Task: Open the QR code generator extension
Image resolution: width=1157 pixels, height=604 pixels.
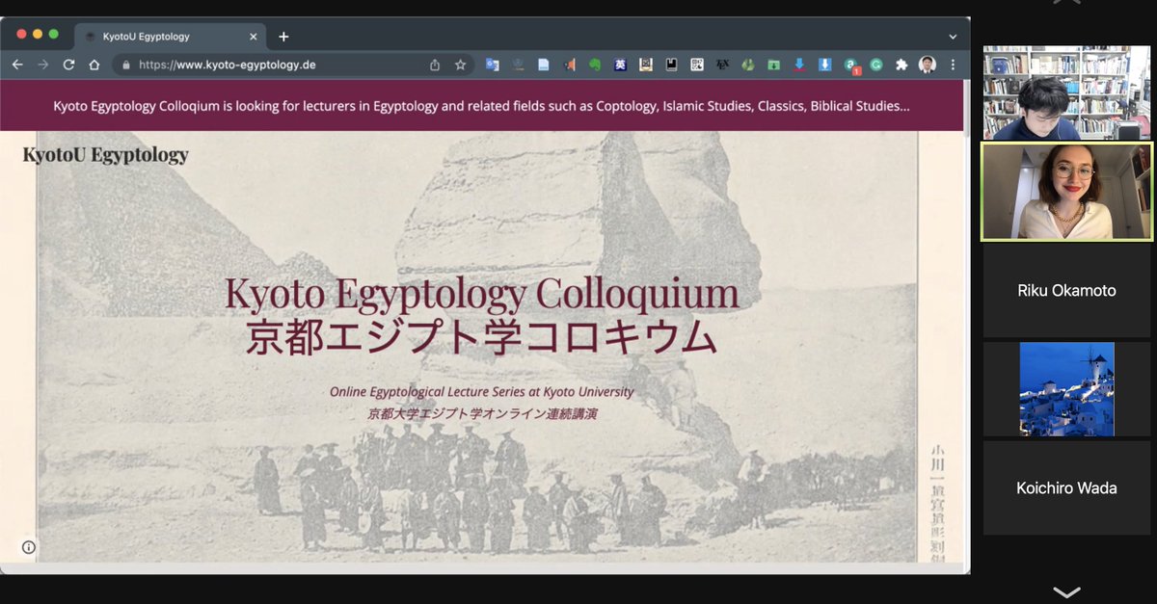Action: 697,65
